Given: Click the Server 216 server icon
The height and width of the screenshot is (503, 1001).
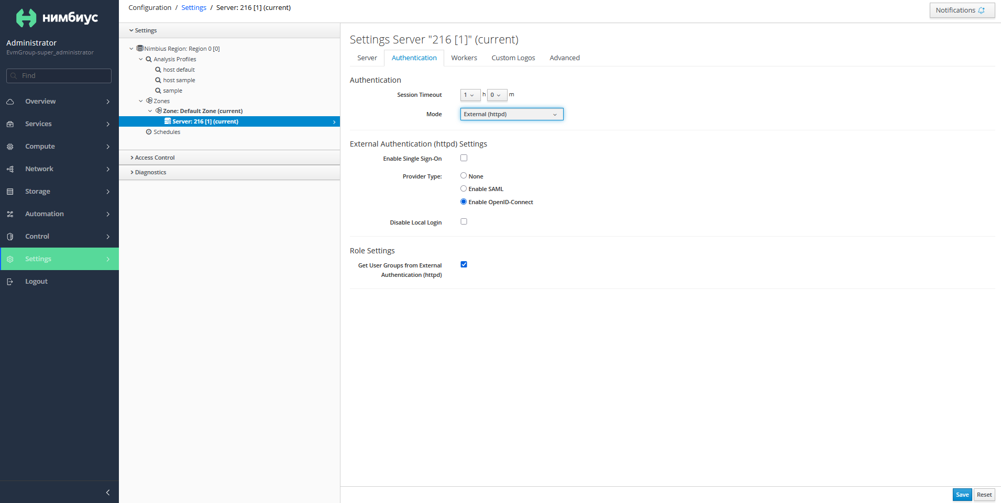Looking at the screenshot, I should [168, 121].
